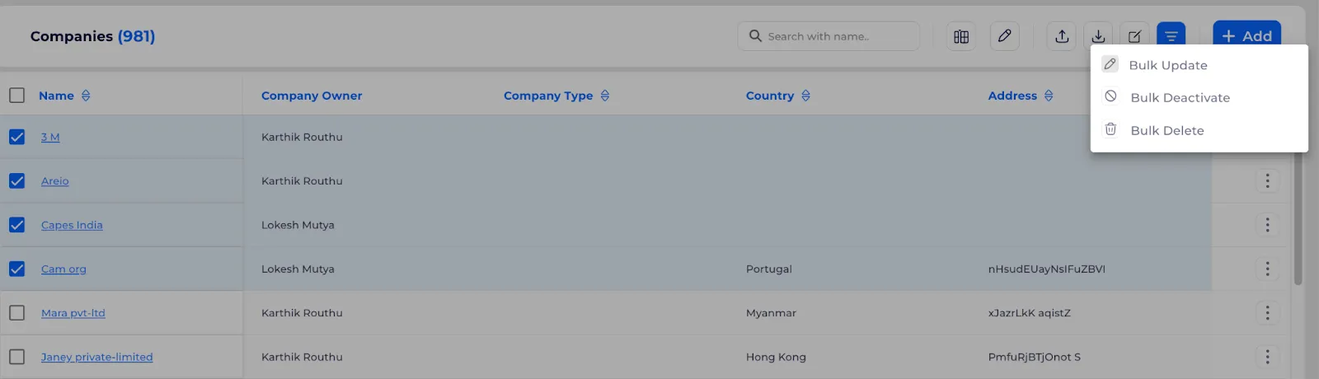Click the ban icon beside Bulk Deactivate

tap(1110, 96)
